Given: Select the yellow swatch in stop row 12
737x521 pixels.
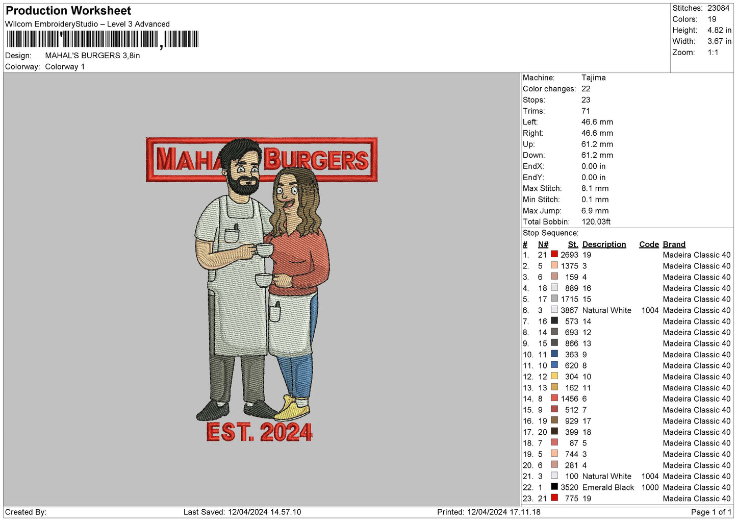Looking at the screenshot, I should [554, 376].
